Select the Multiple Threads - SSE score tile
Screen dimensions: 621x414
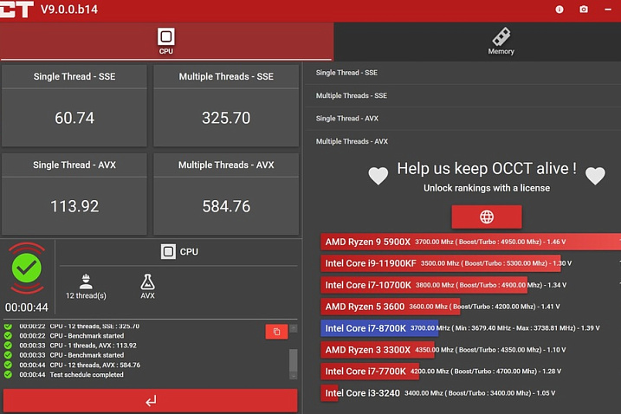coord(226,106)
